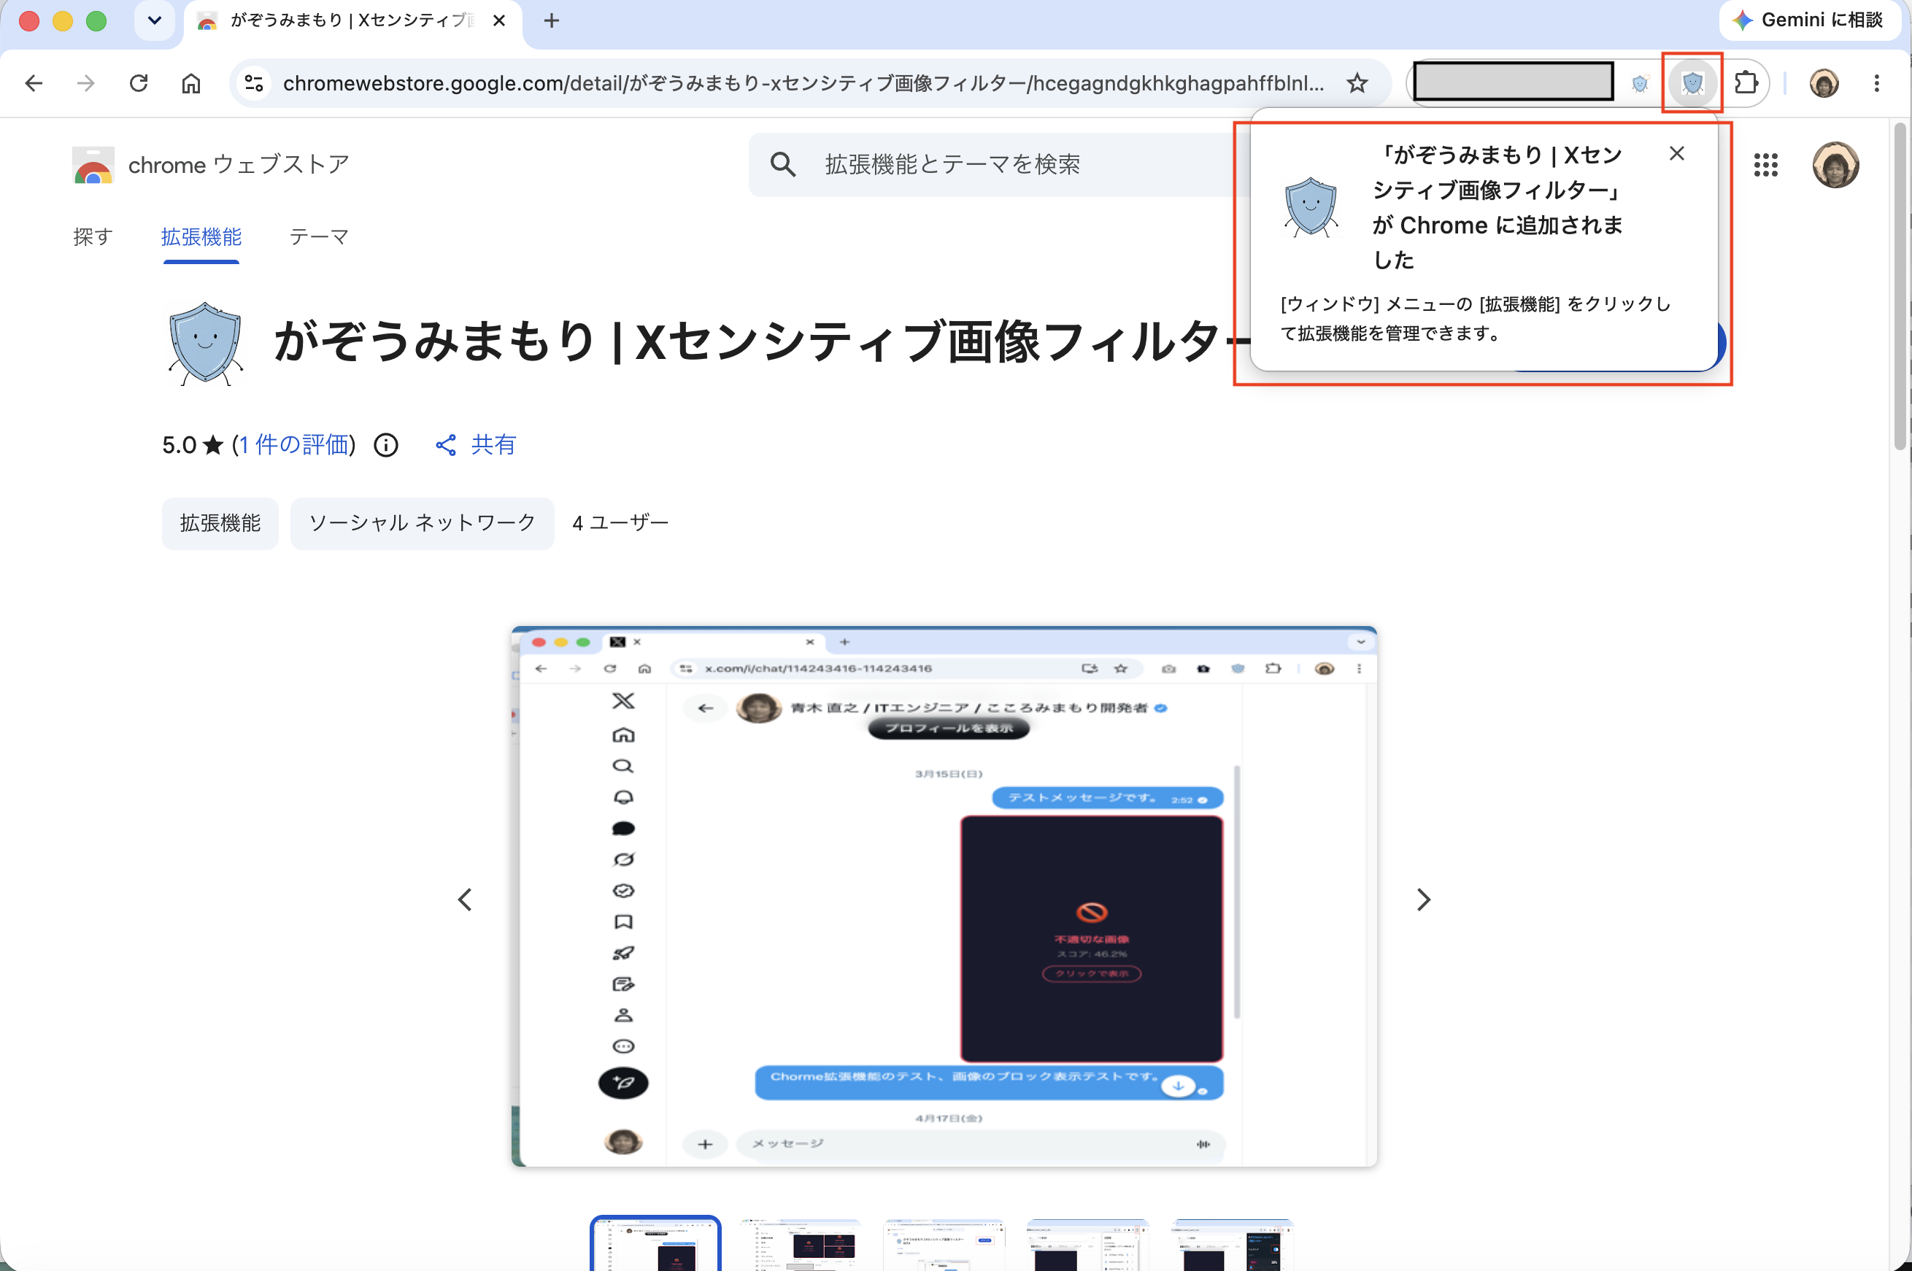Switch to the 拡張機能 tab
1912x1271 pixels.
(x=201, y=236)
